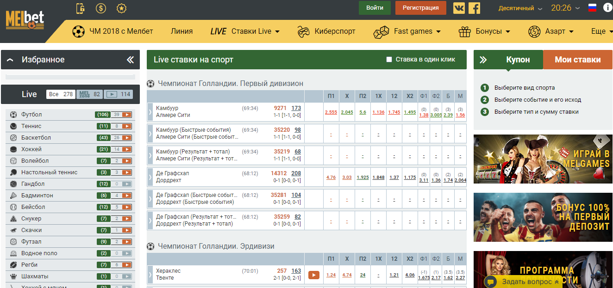Click the Войти login button
Image resolution: width=613 pixels, height=288 pixels.
pos(375,8)
